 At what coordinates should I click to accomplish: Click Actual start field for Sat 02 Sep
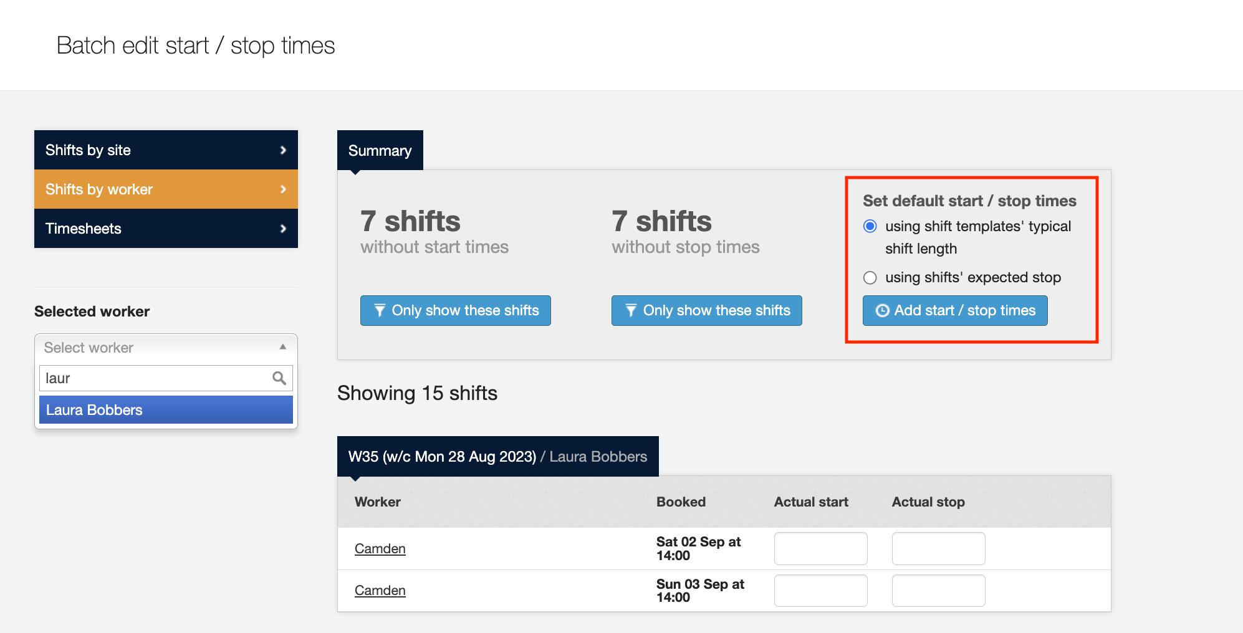tap(820, 549)
